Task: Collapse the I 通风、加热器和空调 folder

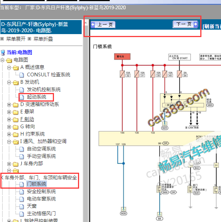Action: click(9, 142)
